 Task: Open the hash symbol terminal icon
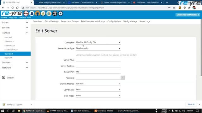tap(55, 13)
